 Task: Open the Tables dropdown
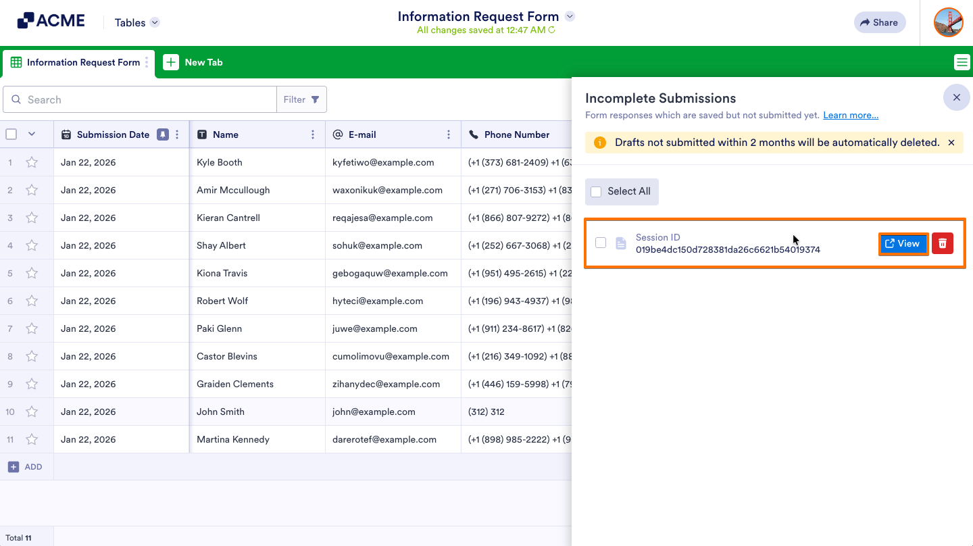tap(136, 22)
